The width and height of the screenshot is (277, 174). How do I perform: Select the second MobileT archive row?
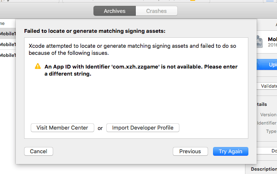7,44
